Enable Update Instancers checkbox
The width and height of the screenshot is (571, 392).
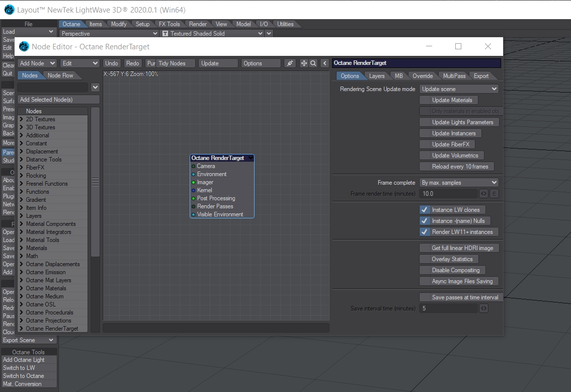(424, 133)
